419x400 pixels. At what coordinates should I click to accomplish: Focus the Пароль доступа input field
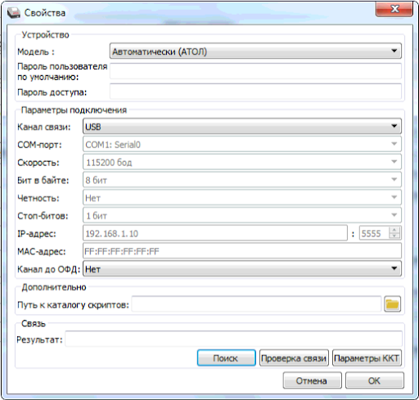[255, 92]
